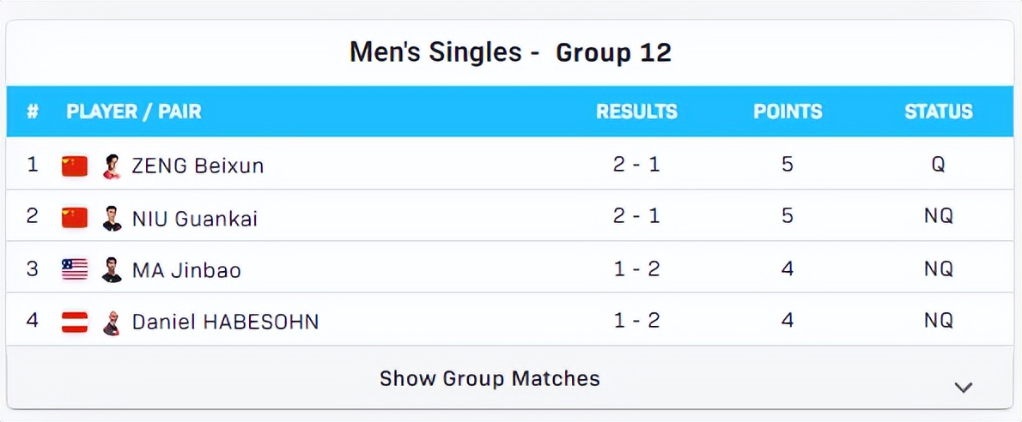
Task: Click Show Group Matches label
Action: click(490, 378)
